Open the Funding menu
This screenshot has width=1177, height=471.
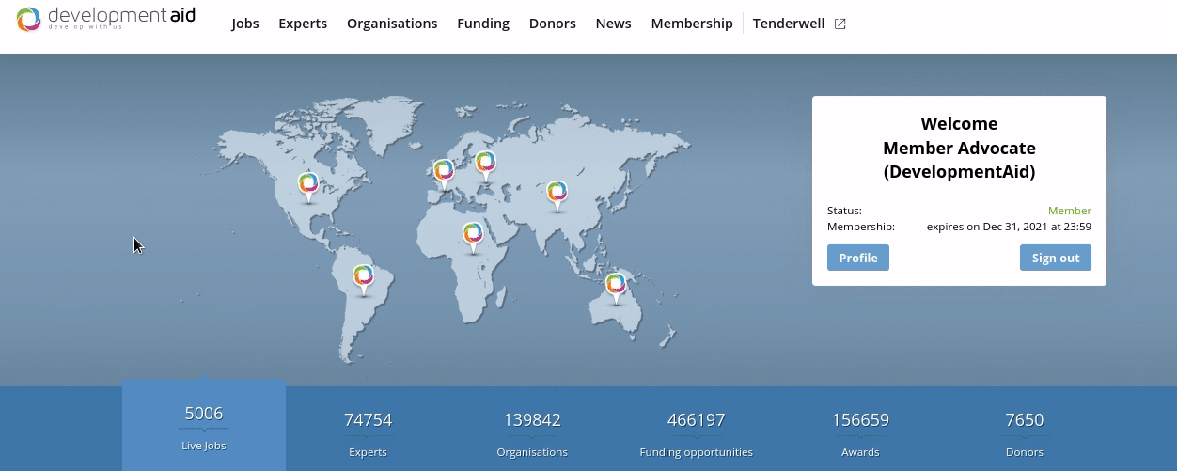click(x=483, y=24)
